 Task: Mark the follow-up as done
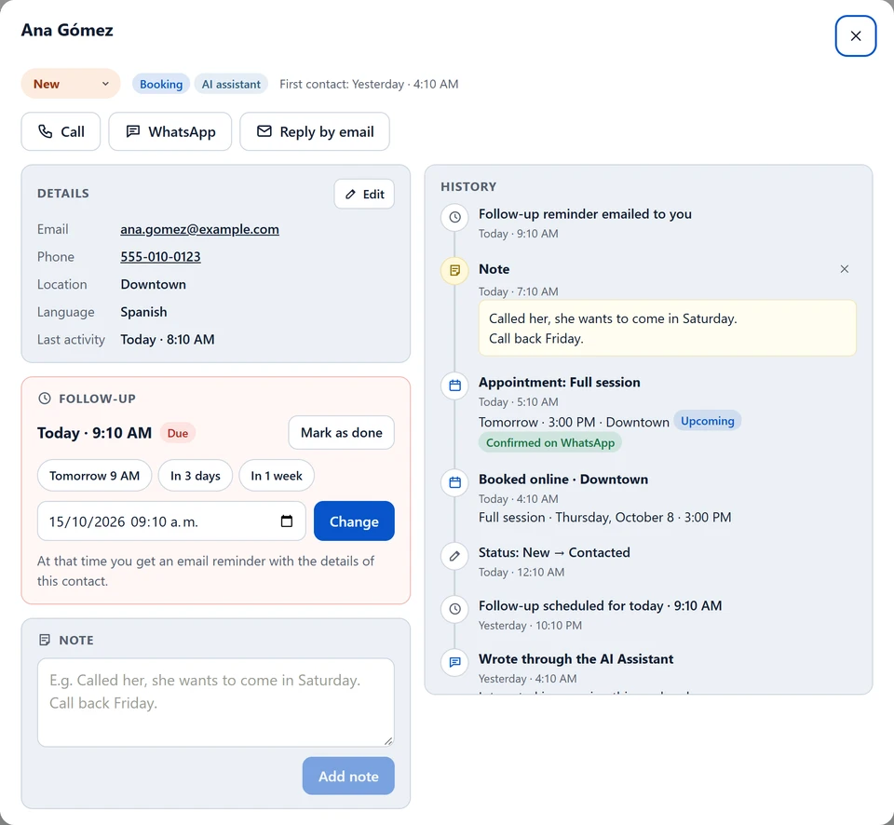click(341, 433)
